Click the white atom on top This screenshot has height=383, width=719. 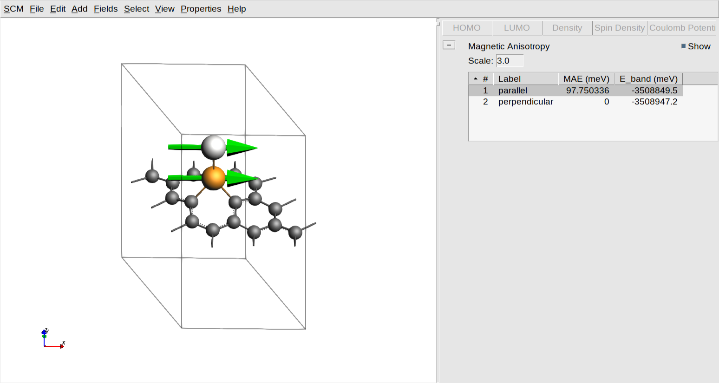tap(214, 147)
